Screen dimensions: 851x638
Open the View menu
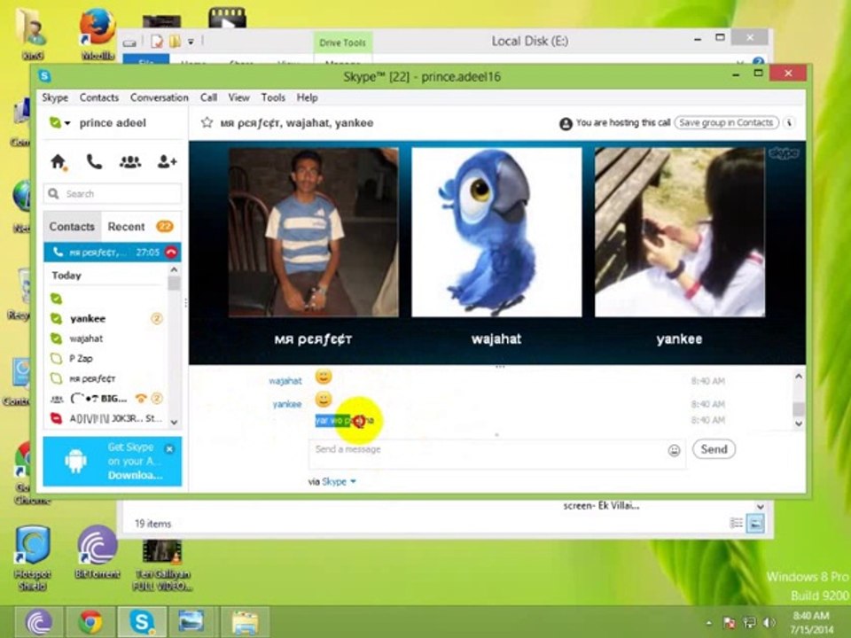coord(238,97)
